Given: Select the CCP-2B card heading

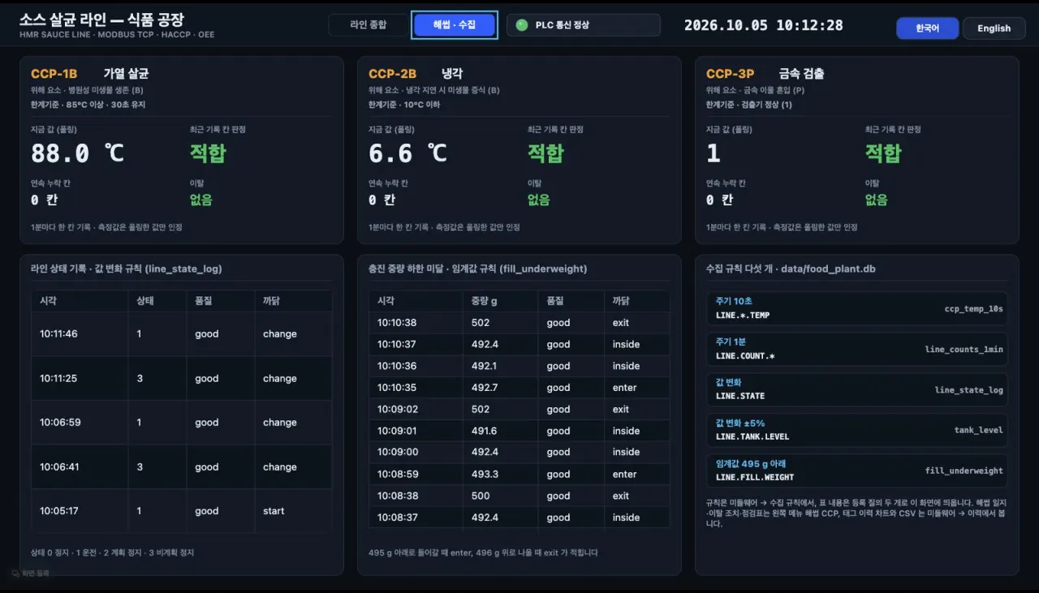Looking at the screenshot, I should click(x=392, y=74).
